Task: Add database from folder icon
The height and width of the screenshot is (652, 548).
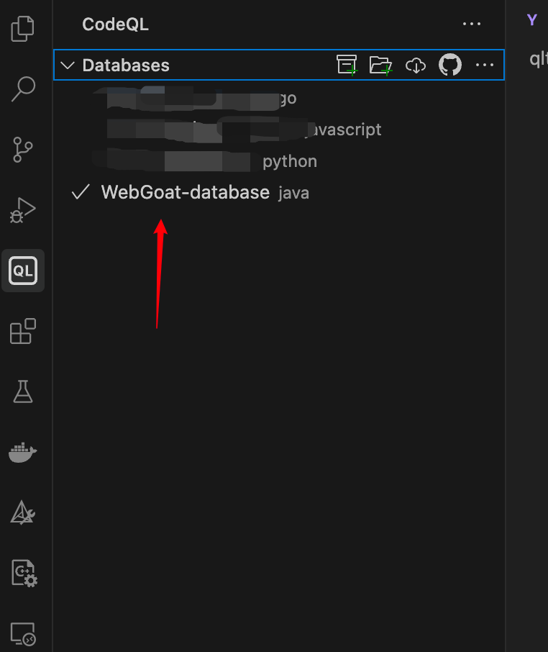Action: coord(381,65)
